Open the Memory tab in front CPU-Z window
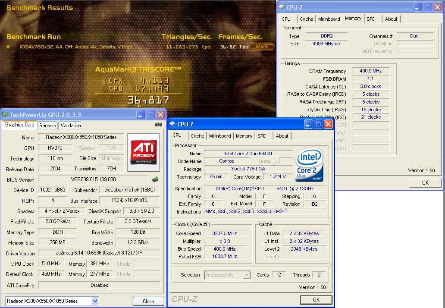445x308 pixels. pos(244,136)
